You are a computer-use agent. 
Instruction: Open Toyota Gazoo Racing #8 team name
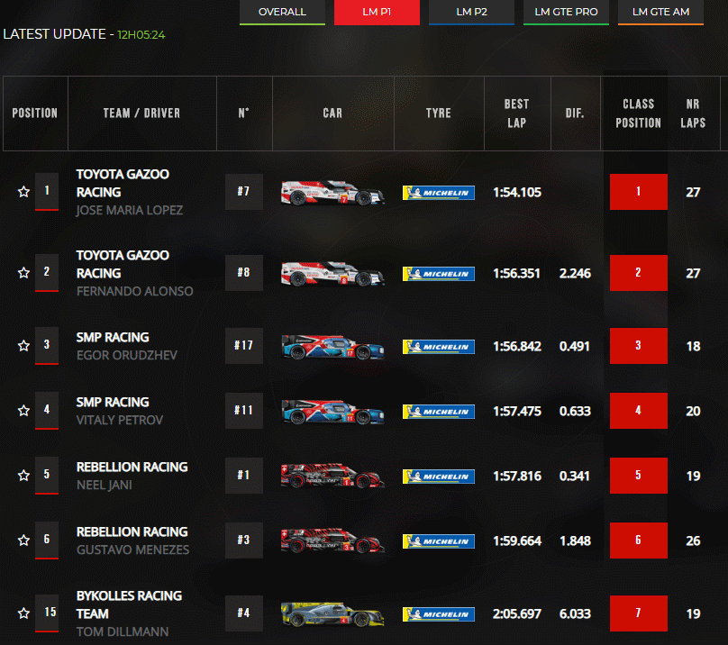tap(123, 264)
